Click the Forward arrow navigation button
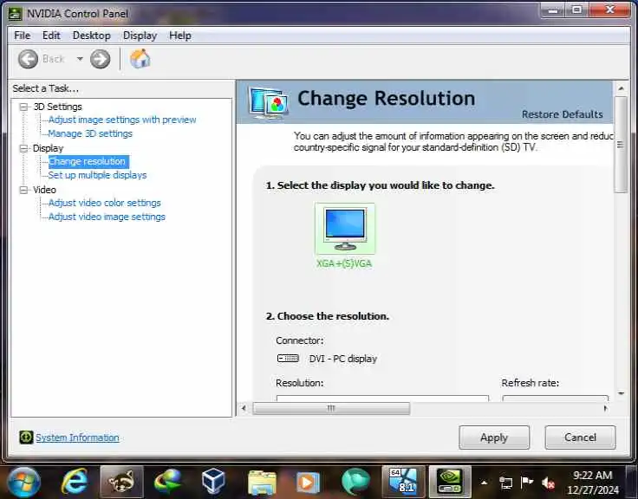Image resolution: width=638 pixels, height=499 pixels. pos(100,59)
